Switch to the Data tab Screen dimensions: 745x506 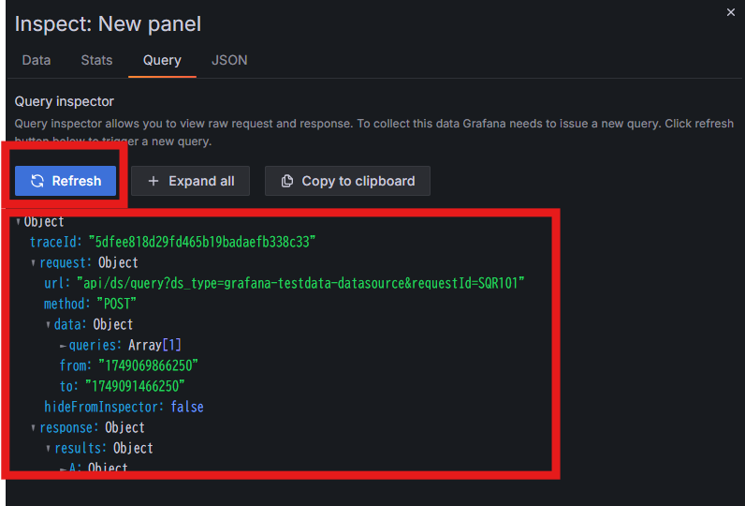pyautogui.click(x=37, y=60)
